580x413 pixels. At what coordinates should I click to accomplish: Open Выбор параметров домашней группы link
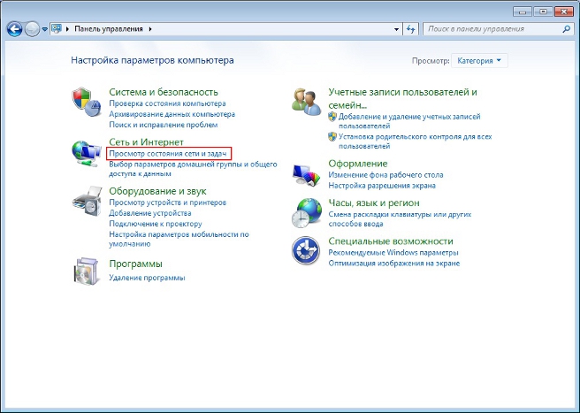193,169
